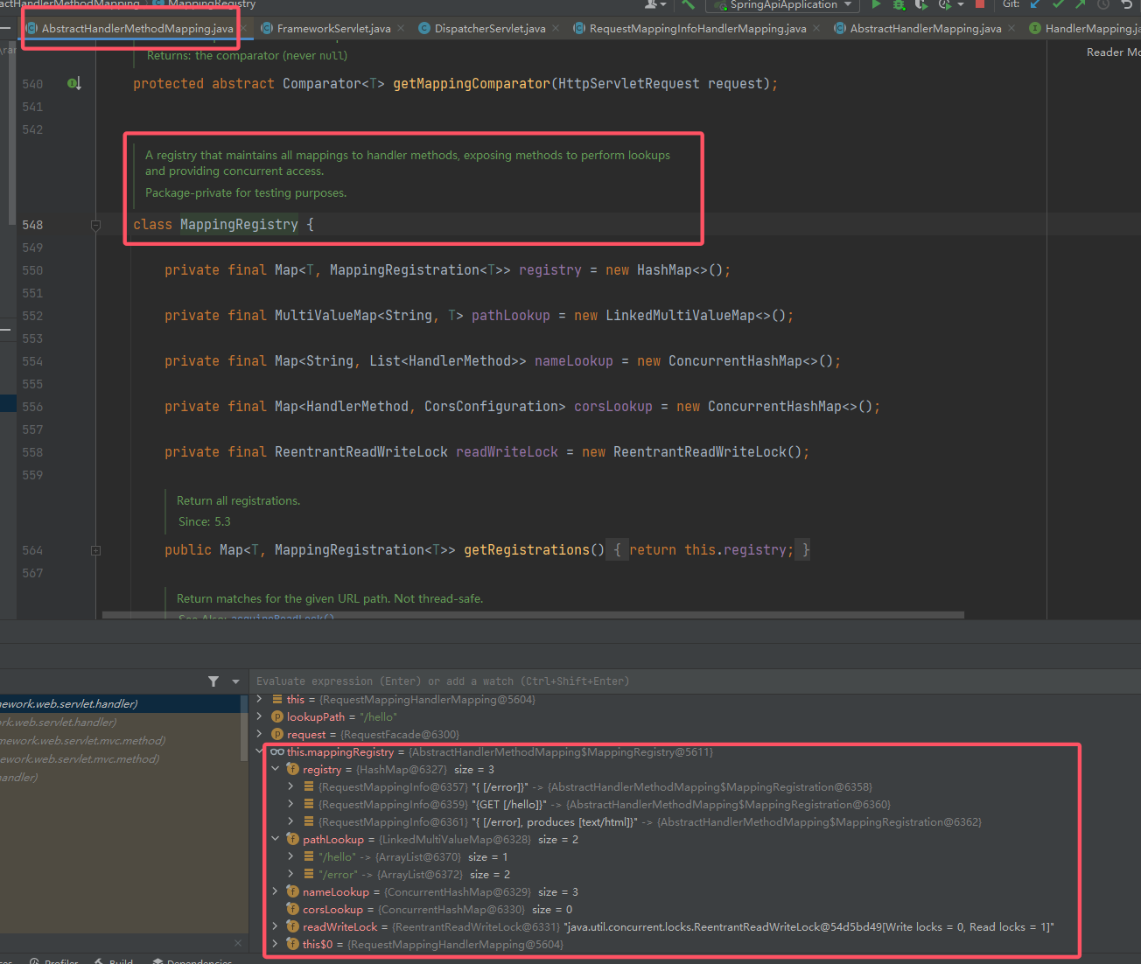Expand the 'this' variable node
Image resolution: width=1141 pixels, height=964 pixels.
click(259, 699)
